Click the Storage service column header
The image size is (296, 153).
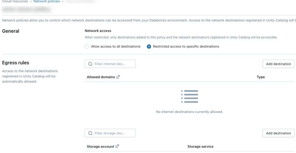[200, 147]
